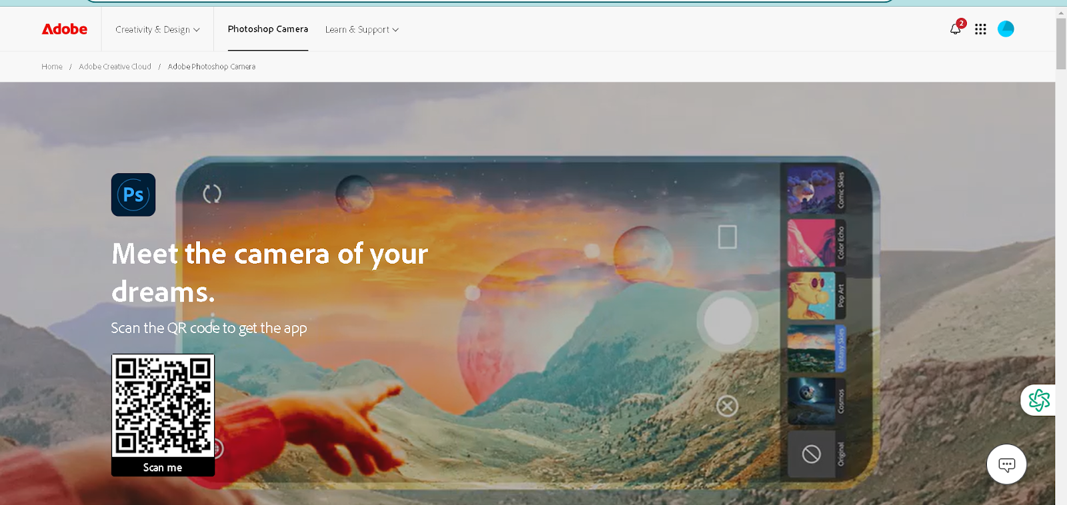Click the scrollbar up arrow
Screen dimensions: 1067x505
[x=1061, y=12]
